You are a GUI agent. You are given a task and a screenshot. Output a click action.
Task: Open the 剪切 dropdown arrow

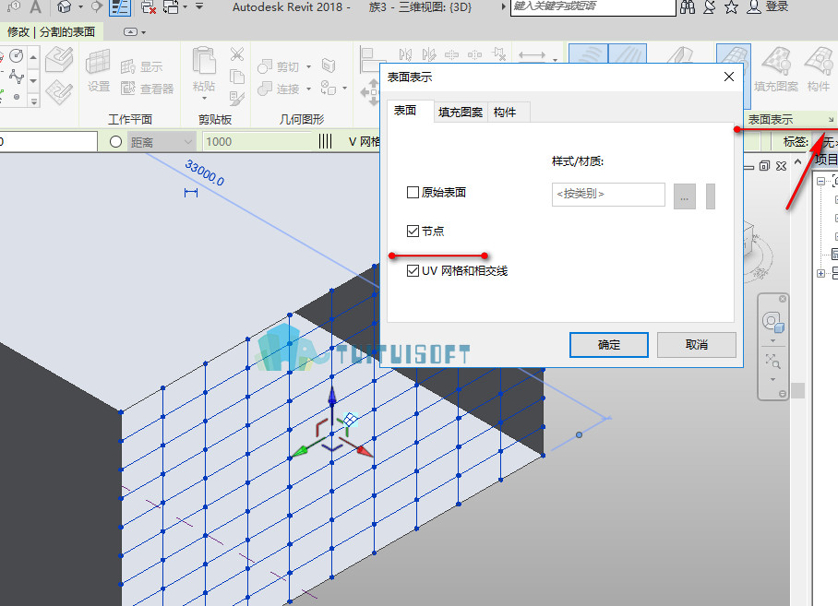point(308,66)
